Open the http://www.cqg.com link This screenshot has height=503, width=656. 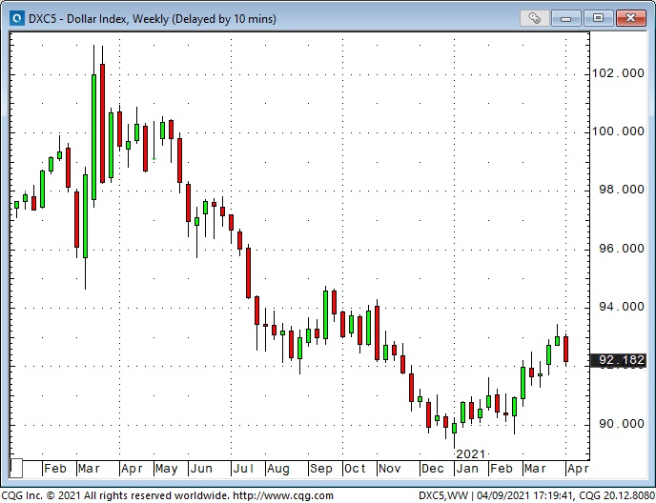pyautogui.click(x=283, y=496)
